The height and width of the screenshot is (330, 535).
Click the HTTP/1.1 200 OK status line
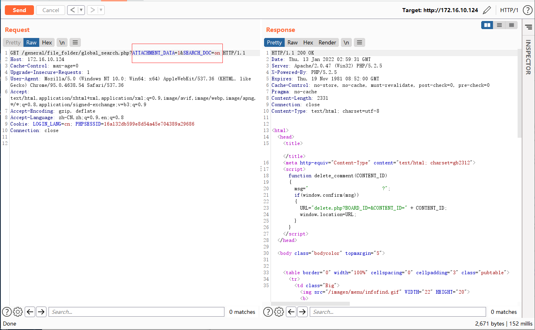point(293,53)
